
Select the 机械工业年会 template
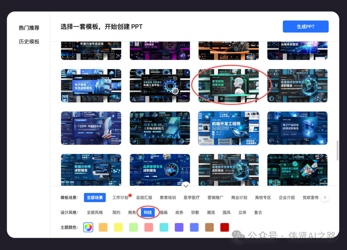tap(160, 85)
